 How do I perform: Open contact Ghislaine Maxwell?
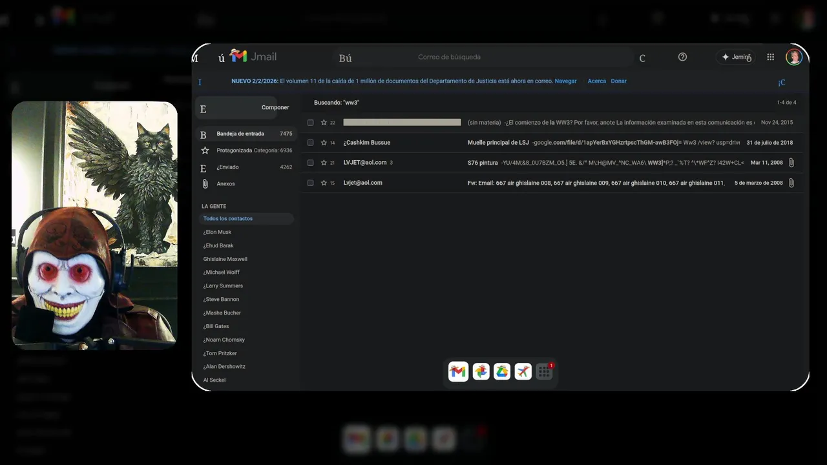[225, 259]
